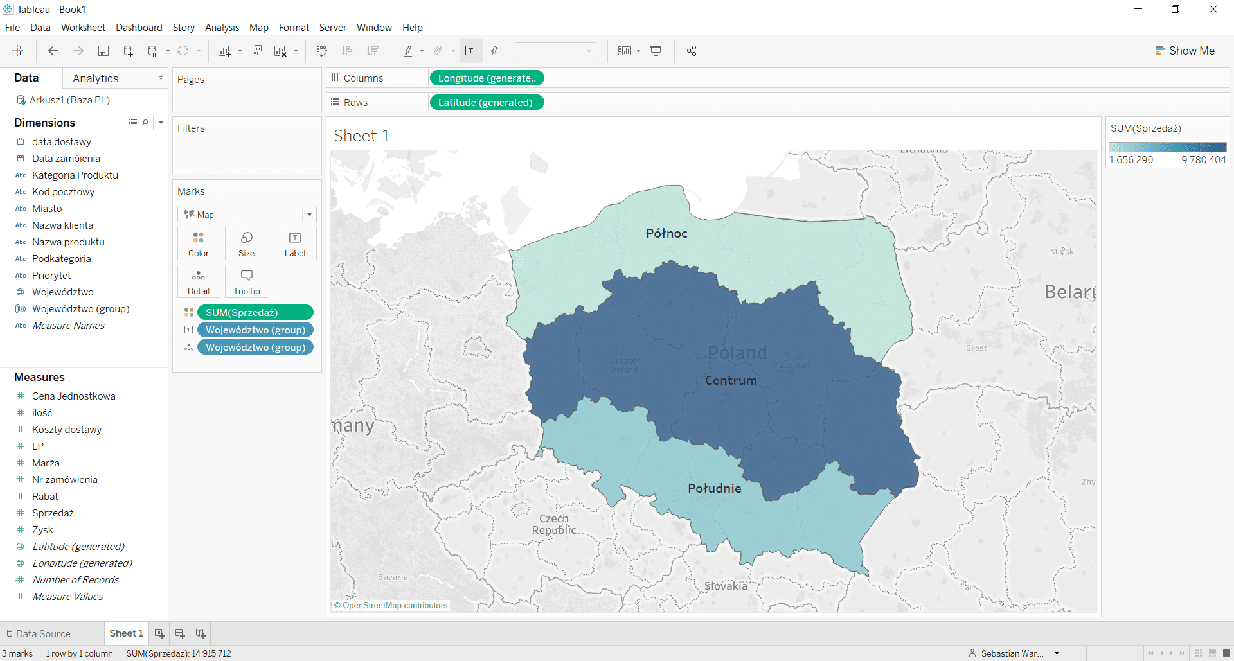Click the SUM(Sprzedaż) color legend gradient
1234x661 pixels.
coord(1167,147)
